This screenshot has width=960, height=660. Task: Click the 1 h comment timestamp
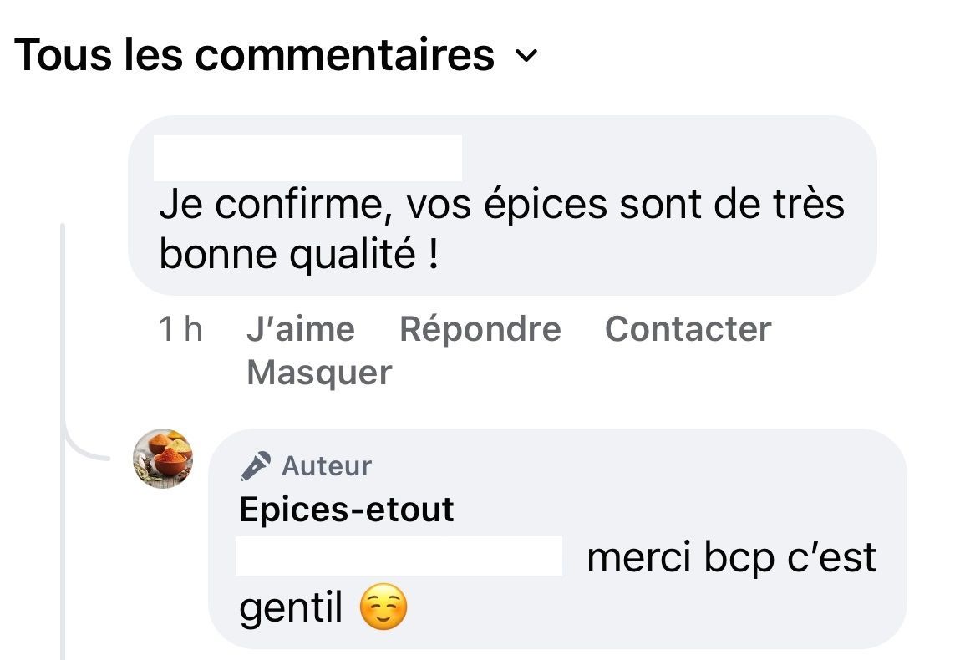click(x=180, y=329)
